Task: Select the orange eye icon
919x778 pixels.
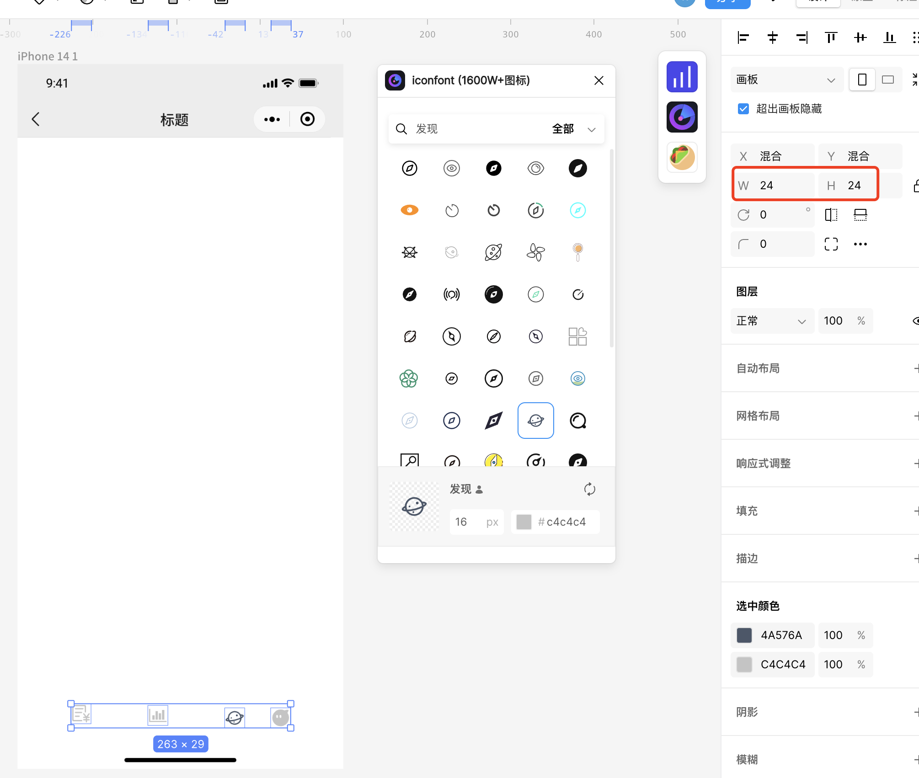Action: click(x=410, y=210)
